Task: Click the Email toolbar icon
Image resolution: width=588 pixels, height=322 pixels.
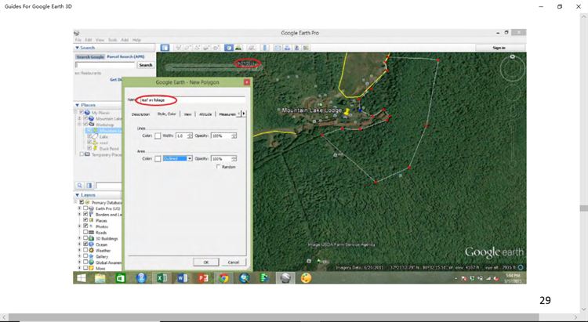Action: point(278,48)
